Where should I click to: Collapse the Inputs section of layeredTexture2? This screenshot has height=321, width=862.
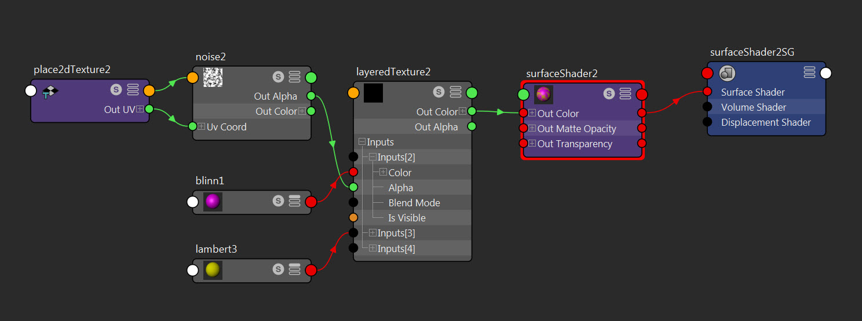(362, 142)
